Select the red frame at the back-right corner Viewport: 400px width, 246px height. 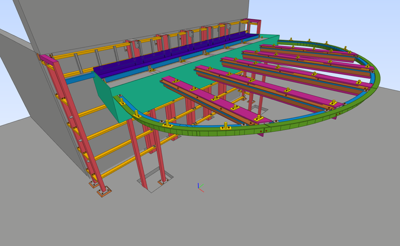click(253, 26)
